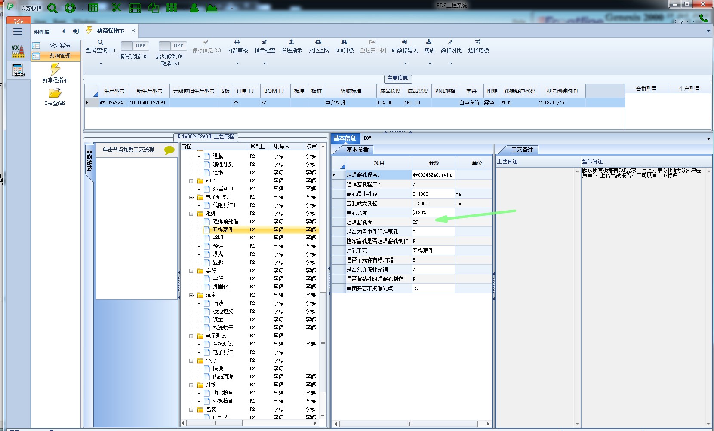Select the 板边包胶 process node
The height and width of the screenshot is (431, 714).
click(x=223, y=311)
